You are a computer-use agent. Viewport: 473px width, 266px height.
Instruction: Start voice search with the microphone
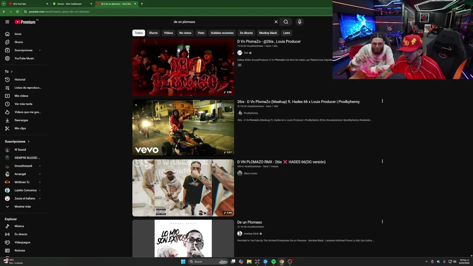point(300,22)
